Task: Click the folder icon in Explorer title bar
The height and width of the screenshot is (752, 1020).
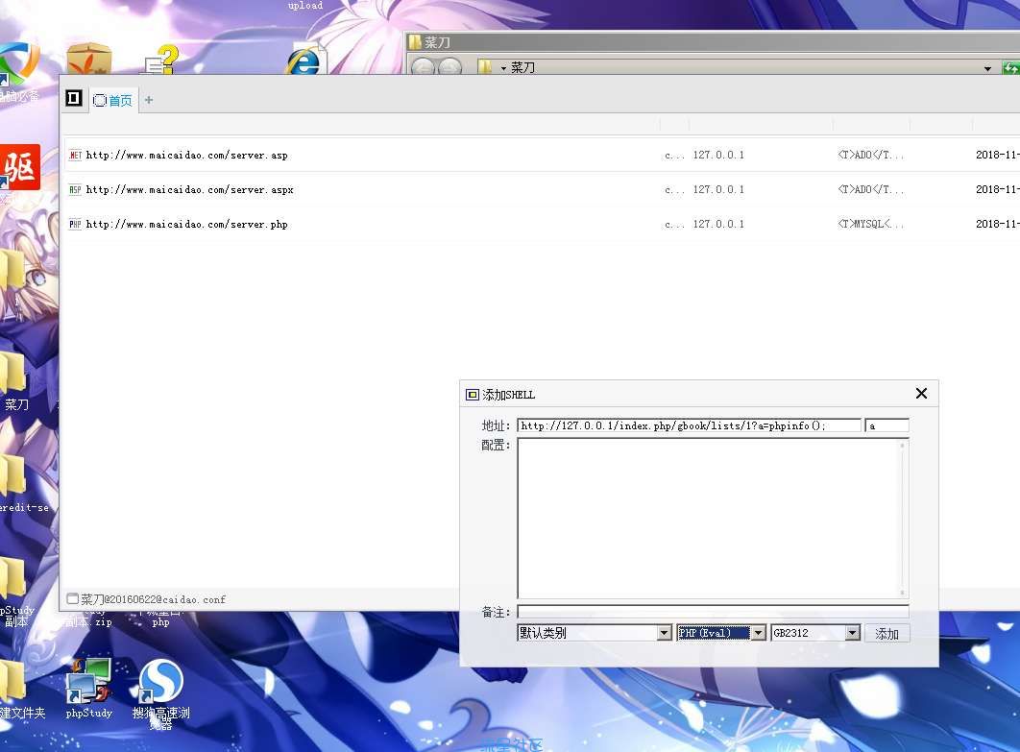Action: (x=414, y=42)
